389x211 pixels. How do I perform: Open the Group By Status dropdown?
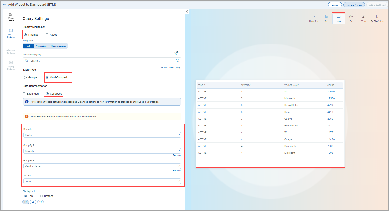[x=102, y=135]
